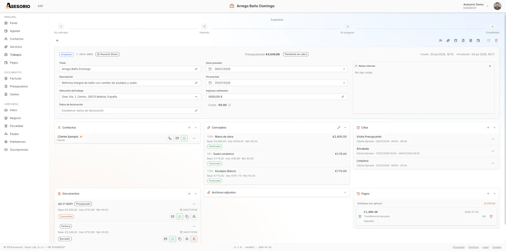Edit Ingresos estimados with the pencil icon
506x251 pixels.
coord(343,97)
